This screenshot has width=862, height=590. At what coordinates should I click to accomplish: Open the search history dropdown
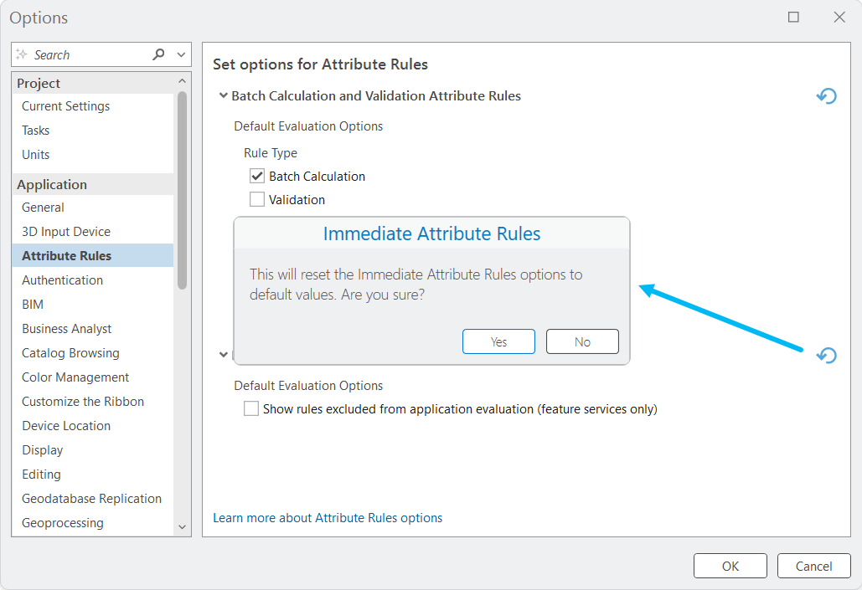pos(182,54)
